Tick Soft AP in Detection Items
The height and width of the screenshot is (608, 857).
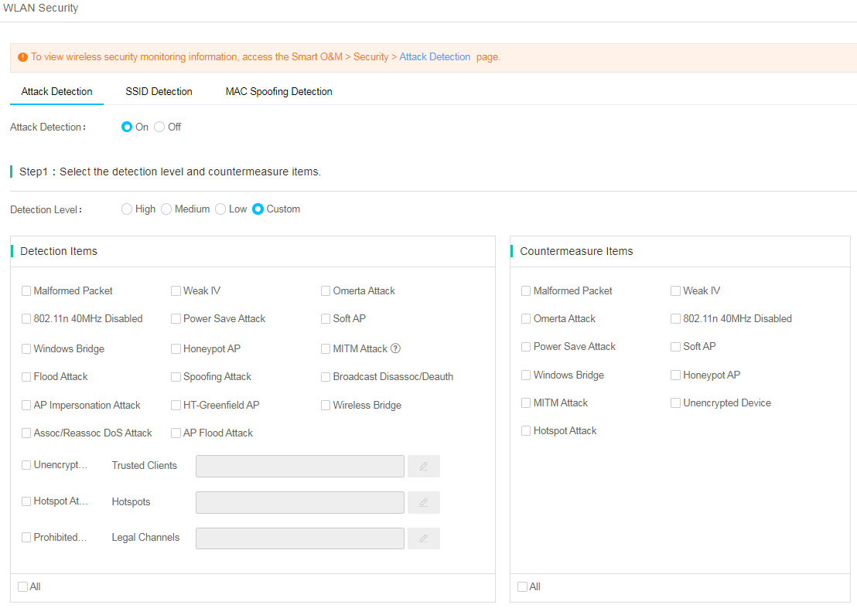click(326, 319)
